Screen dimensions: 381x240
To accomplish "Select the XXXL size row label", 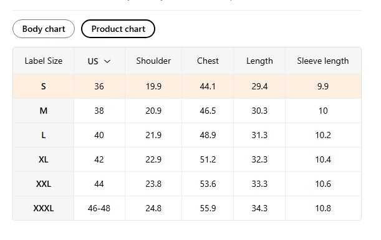I will (44, 208).
